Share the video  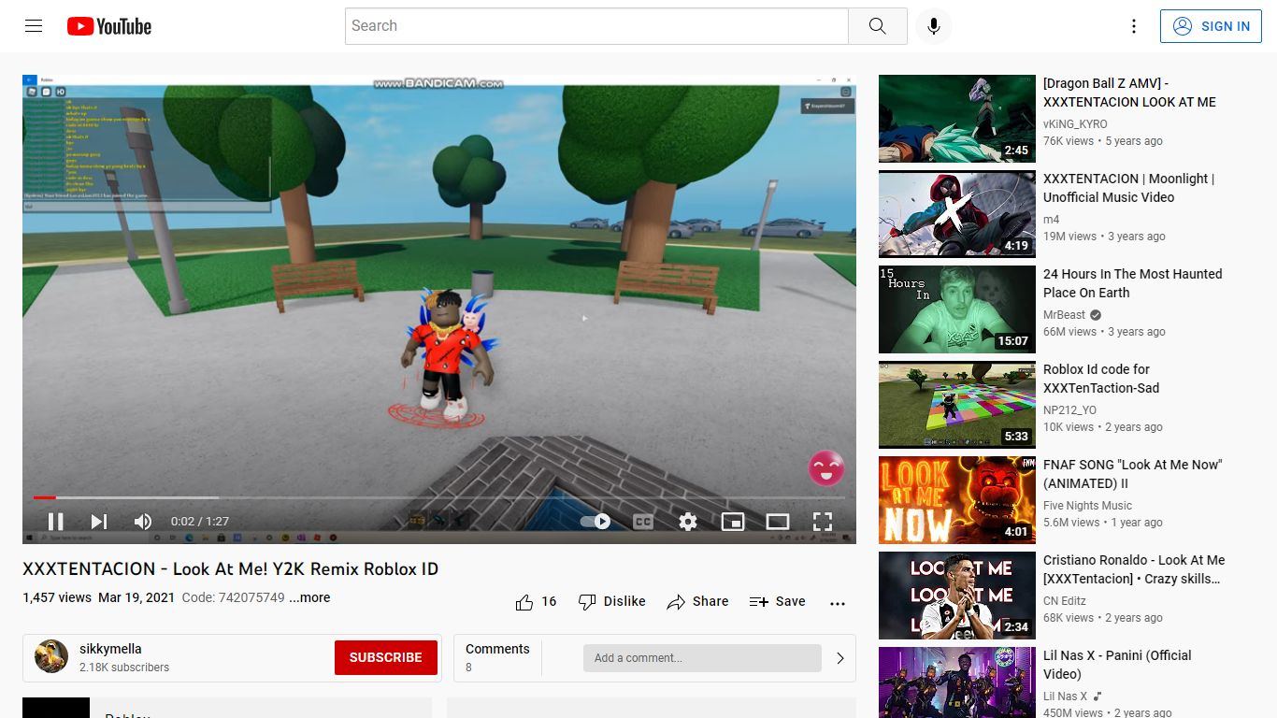click(x=697, y=602)
